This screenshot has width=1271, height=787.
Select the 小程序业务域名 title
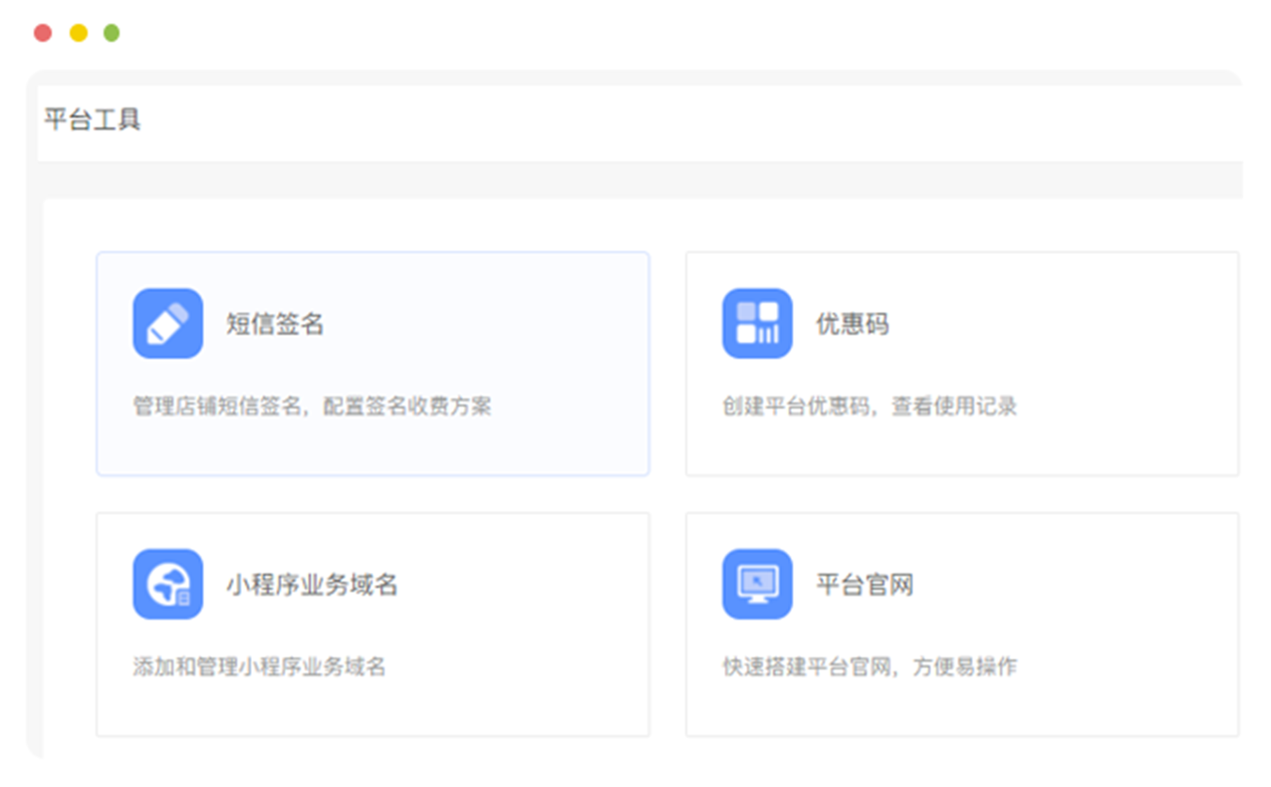click(x=312, y=585)
